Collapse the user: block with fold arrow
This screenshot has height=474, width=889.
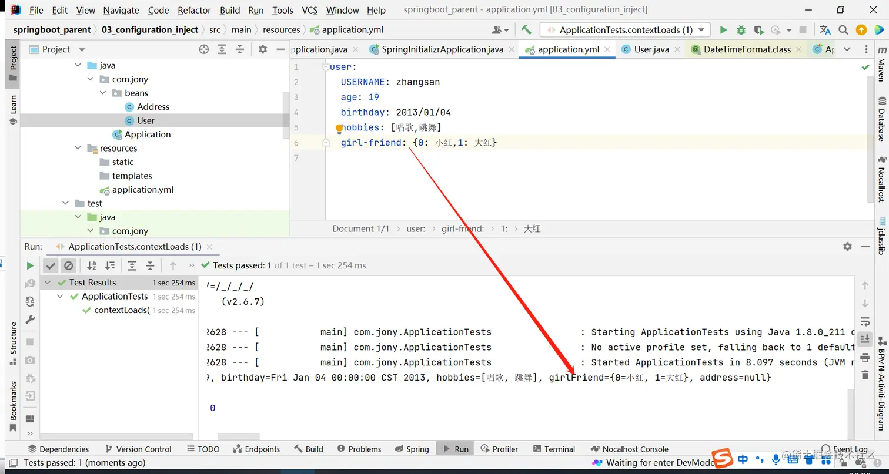[326, 67]
